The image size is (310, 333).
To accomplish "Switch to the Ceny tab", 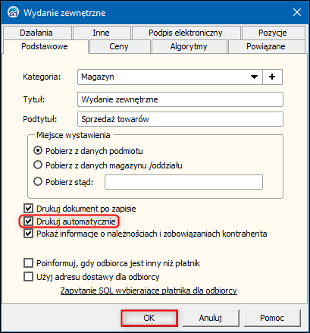I will (119, 46).
